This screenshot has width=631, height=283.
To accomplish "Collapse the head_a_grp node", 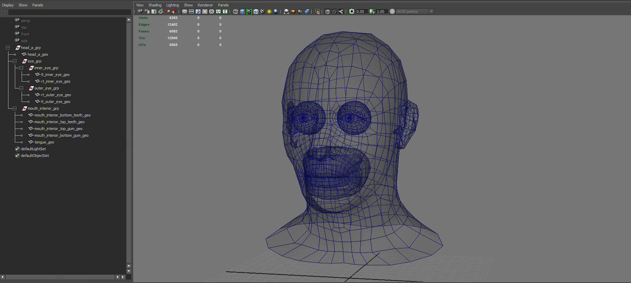I will [x=8, y=48].
